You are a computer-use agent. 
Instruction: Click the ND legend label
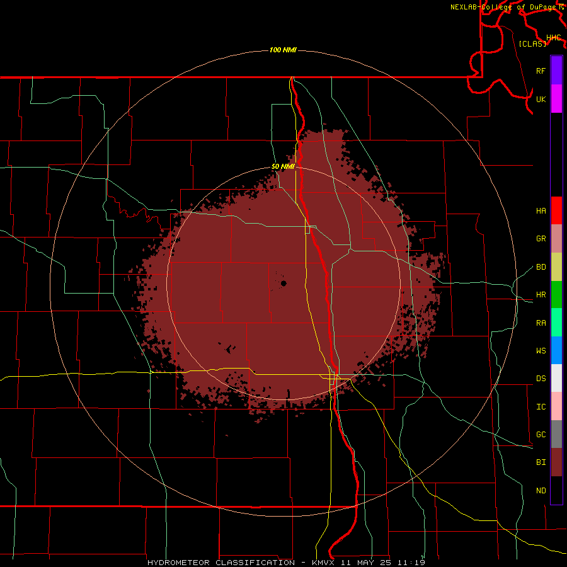[x=541, y=491]
